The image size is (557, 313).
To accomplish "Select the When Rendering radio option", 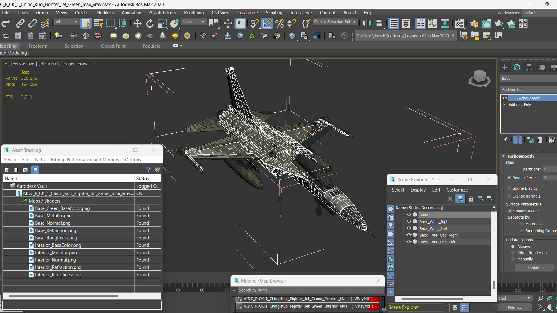I will pyautogui.click(x=513, y=253).
